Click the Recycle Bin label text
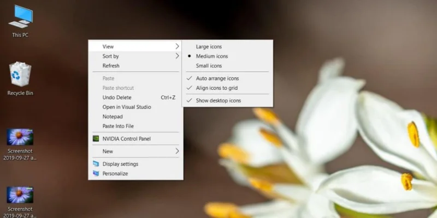This screenshot has width=437, height=218. tap(20, 93)
